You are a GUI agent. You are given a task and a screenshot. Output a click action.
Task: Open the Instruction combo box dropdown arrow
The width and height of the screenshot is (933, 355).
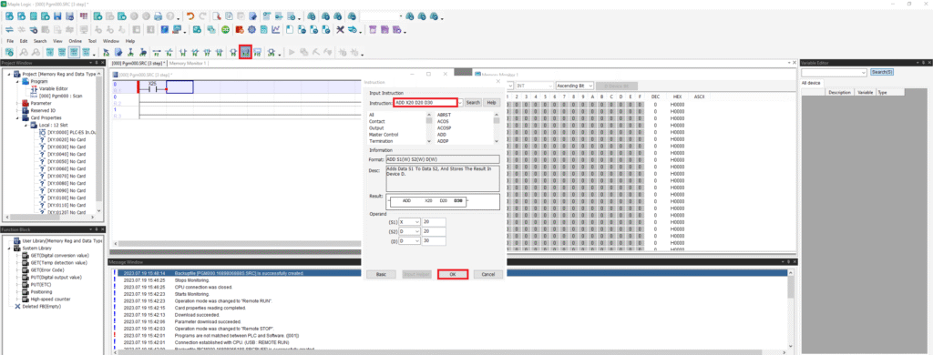460,103
